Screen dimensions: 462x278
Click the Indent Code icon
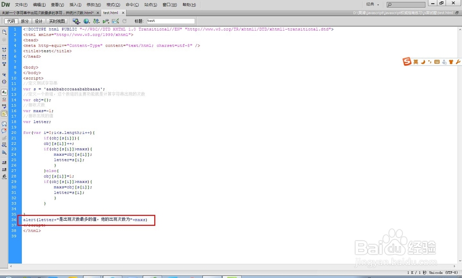click(x=4, y=163)
